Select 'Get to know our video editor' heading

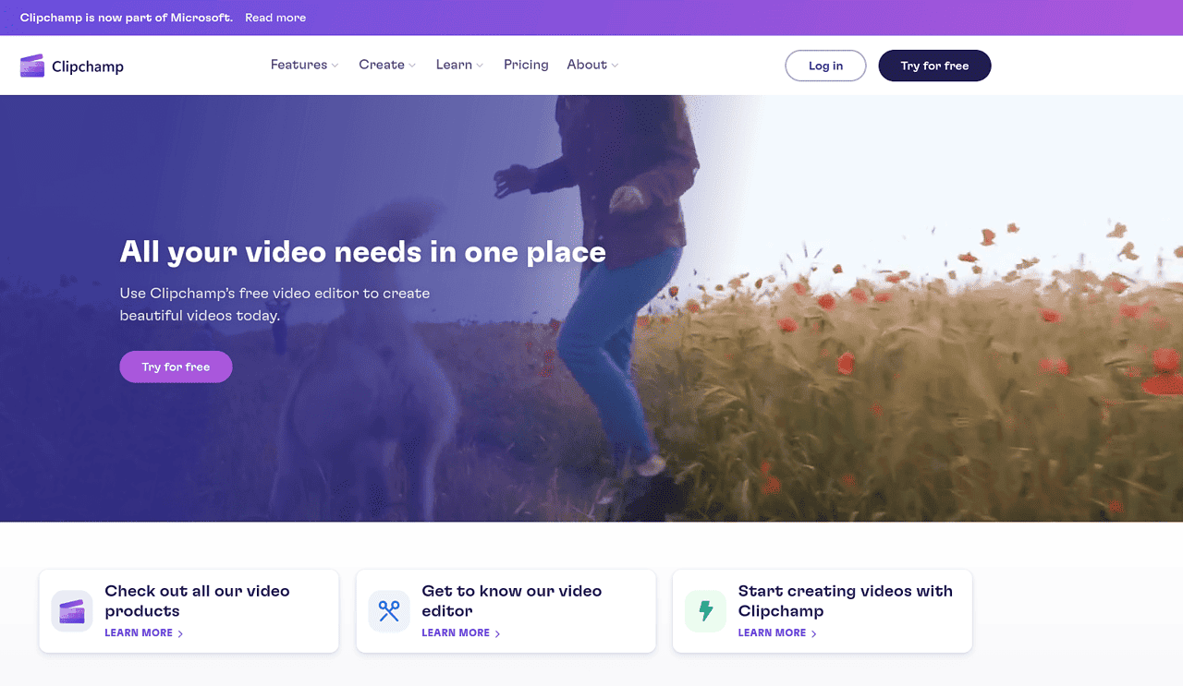511,601
